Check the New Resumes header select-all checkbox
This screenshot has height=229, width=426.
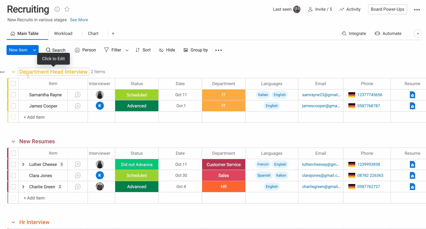tap(13, 153)
